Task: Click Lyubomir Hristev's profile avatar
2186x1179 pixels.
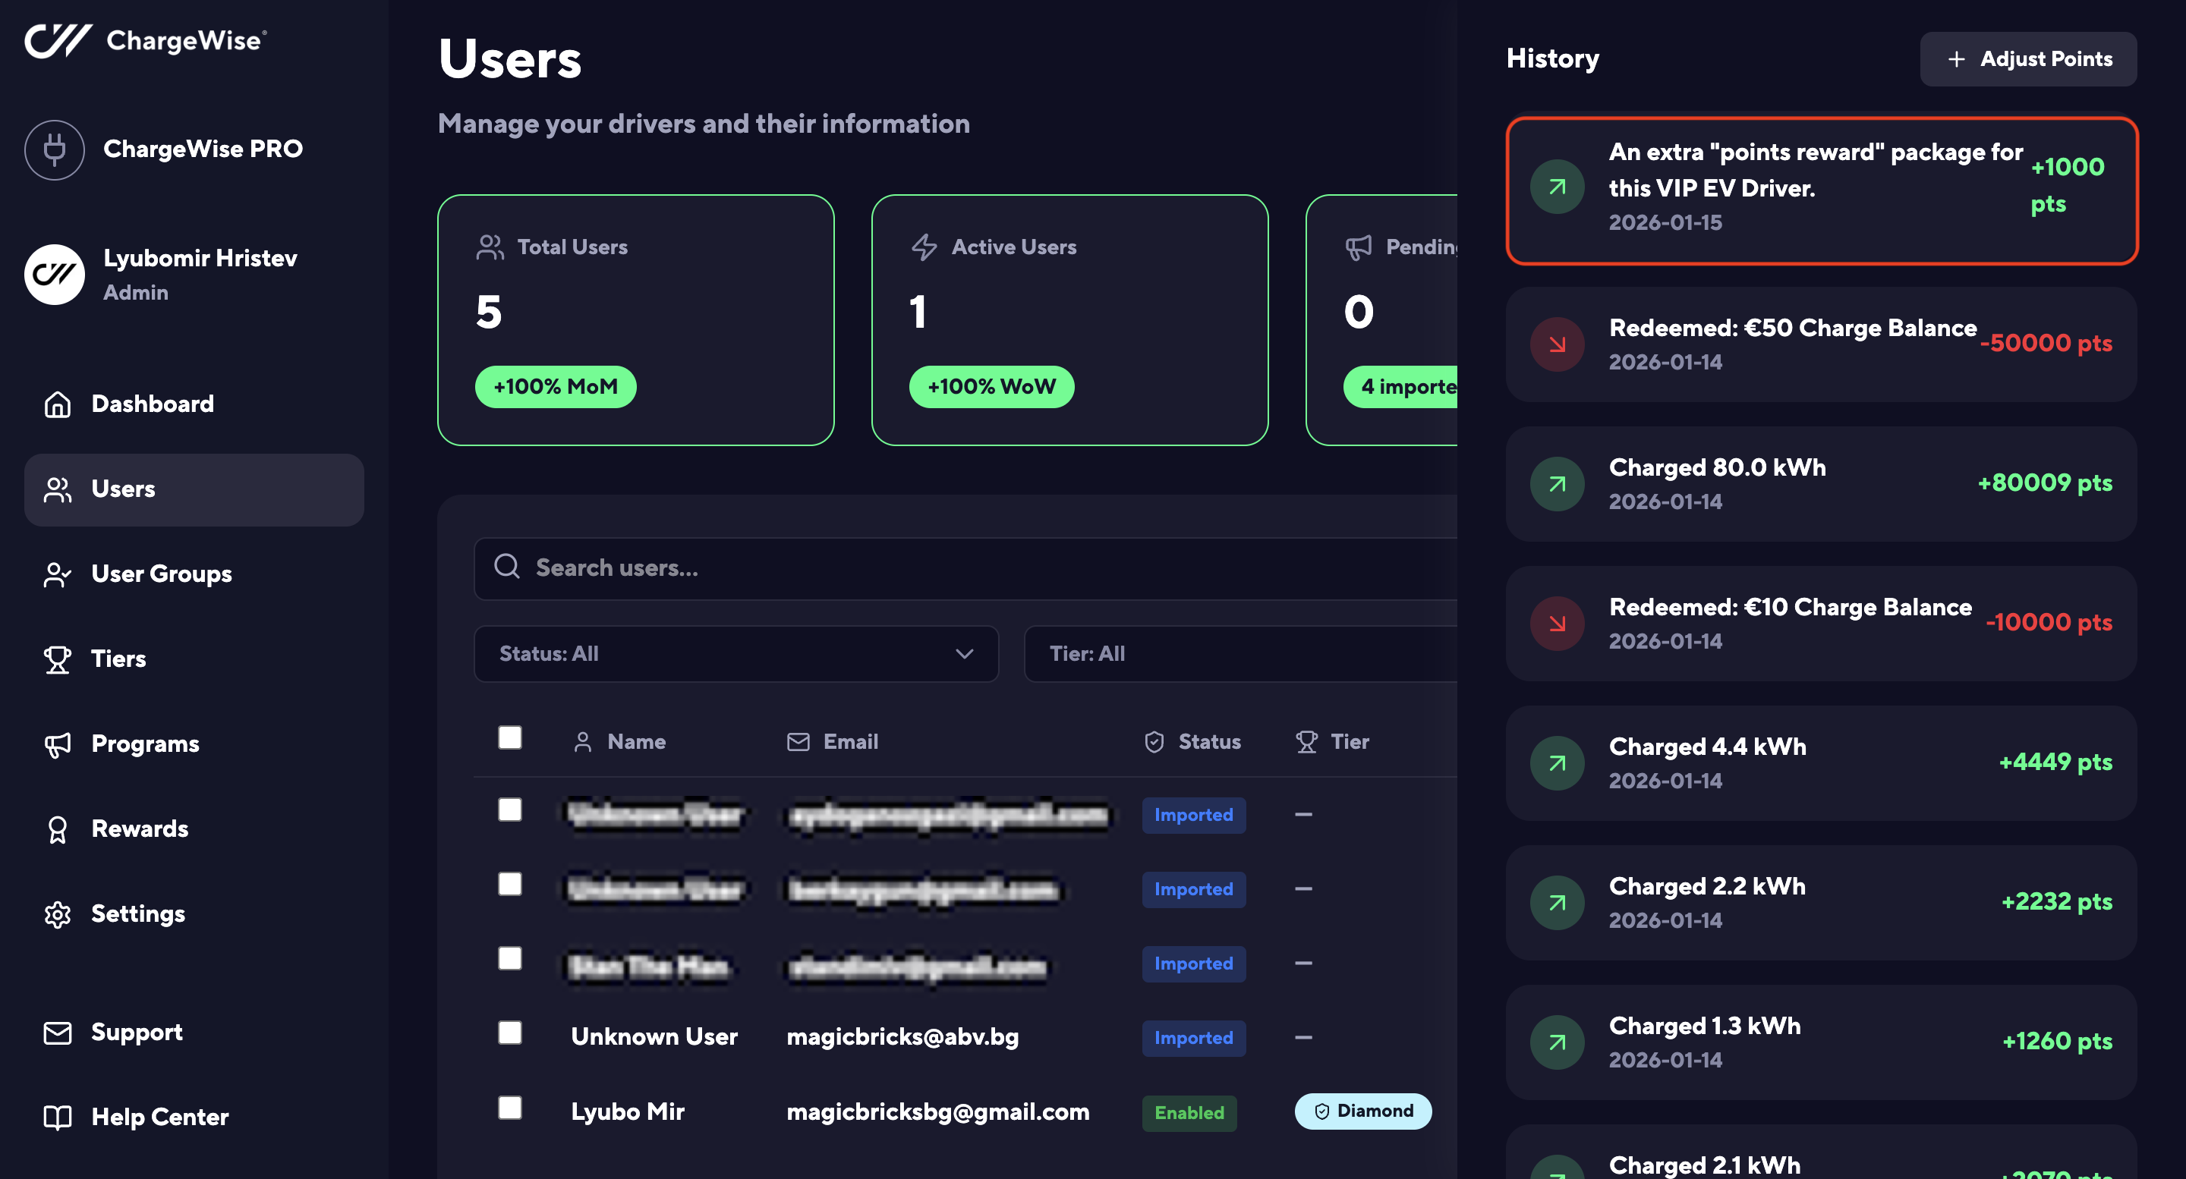Action: 55,274
